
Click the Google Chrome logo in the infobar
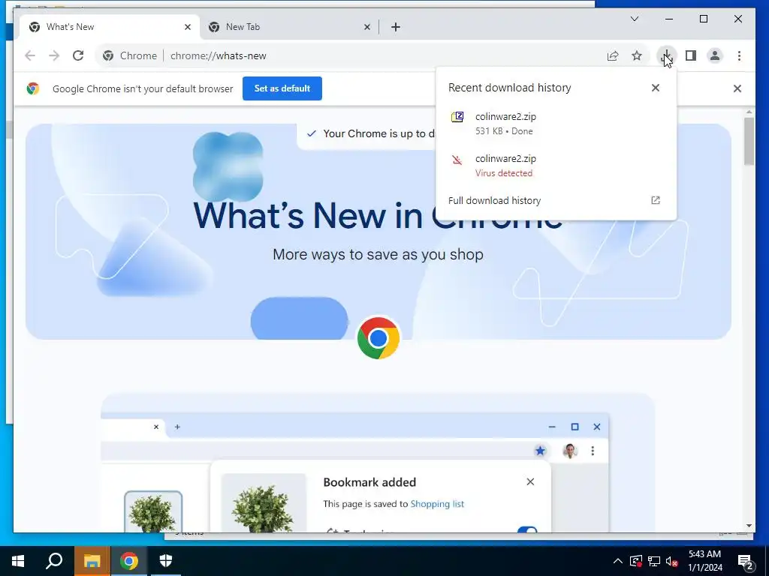coord(33,88)
